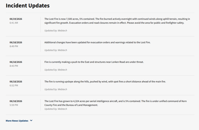The width and height of the screenshot is (199, 130).
Task: Click the 'Updated by: Webtech' under the 5:59 PM update
Action: point(56,109)
